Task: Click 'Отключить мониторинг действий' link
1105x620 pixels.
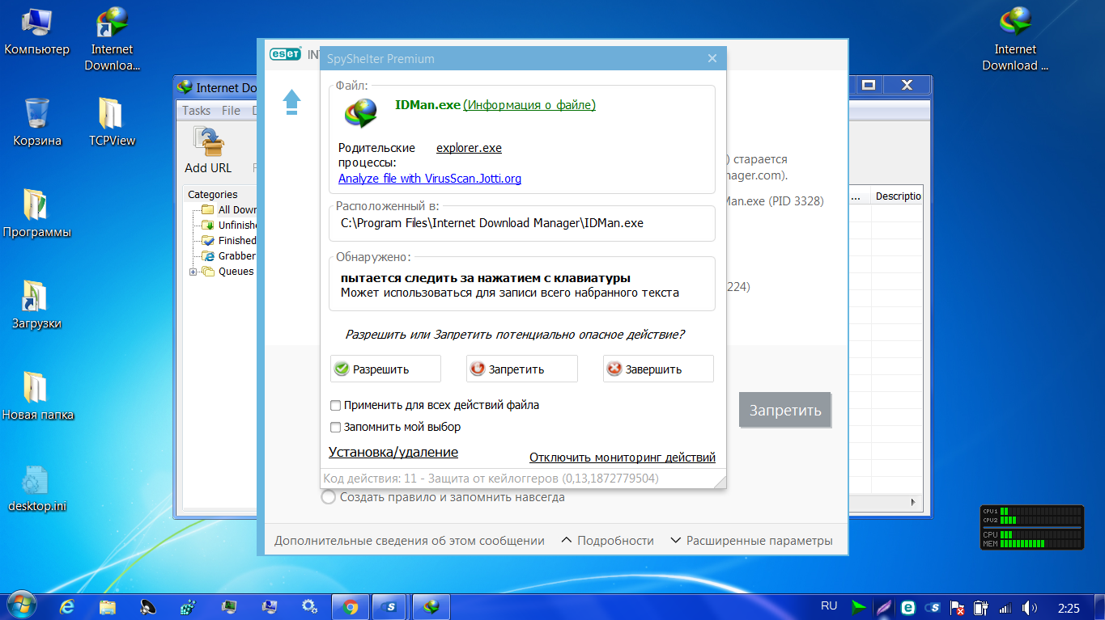Action: (x=623, y=458)
